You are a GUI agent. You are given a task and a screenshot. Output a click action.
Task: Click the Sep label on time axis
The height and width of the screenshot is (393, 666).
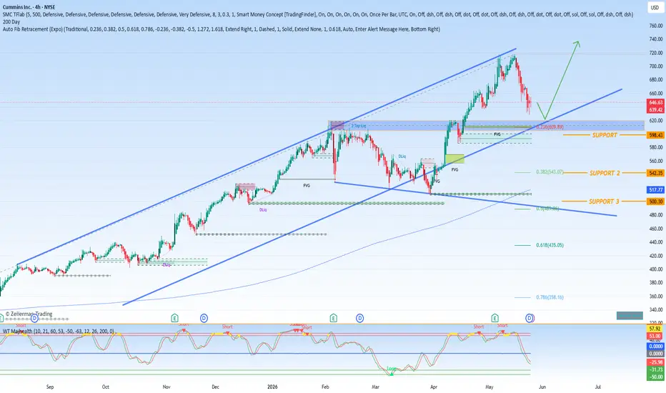(x=50, y=387)
